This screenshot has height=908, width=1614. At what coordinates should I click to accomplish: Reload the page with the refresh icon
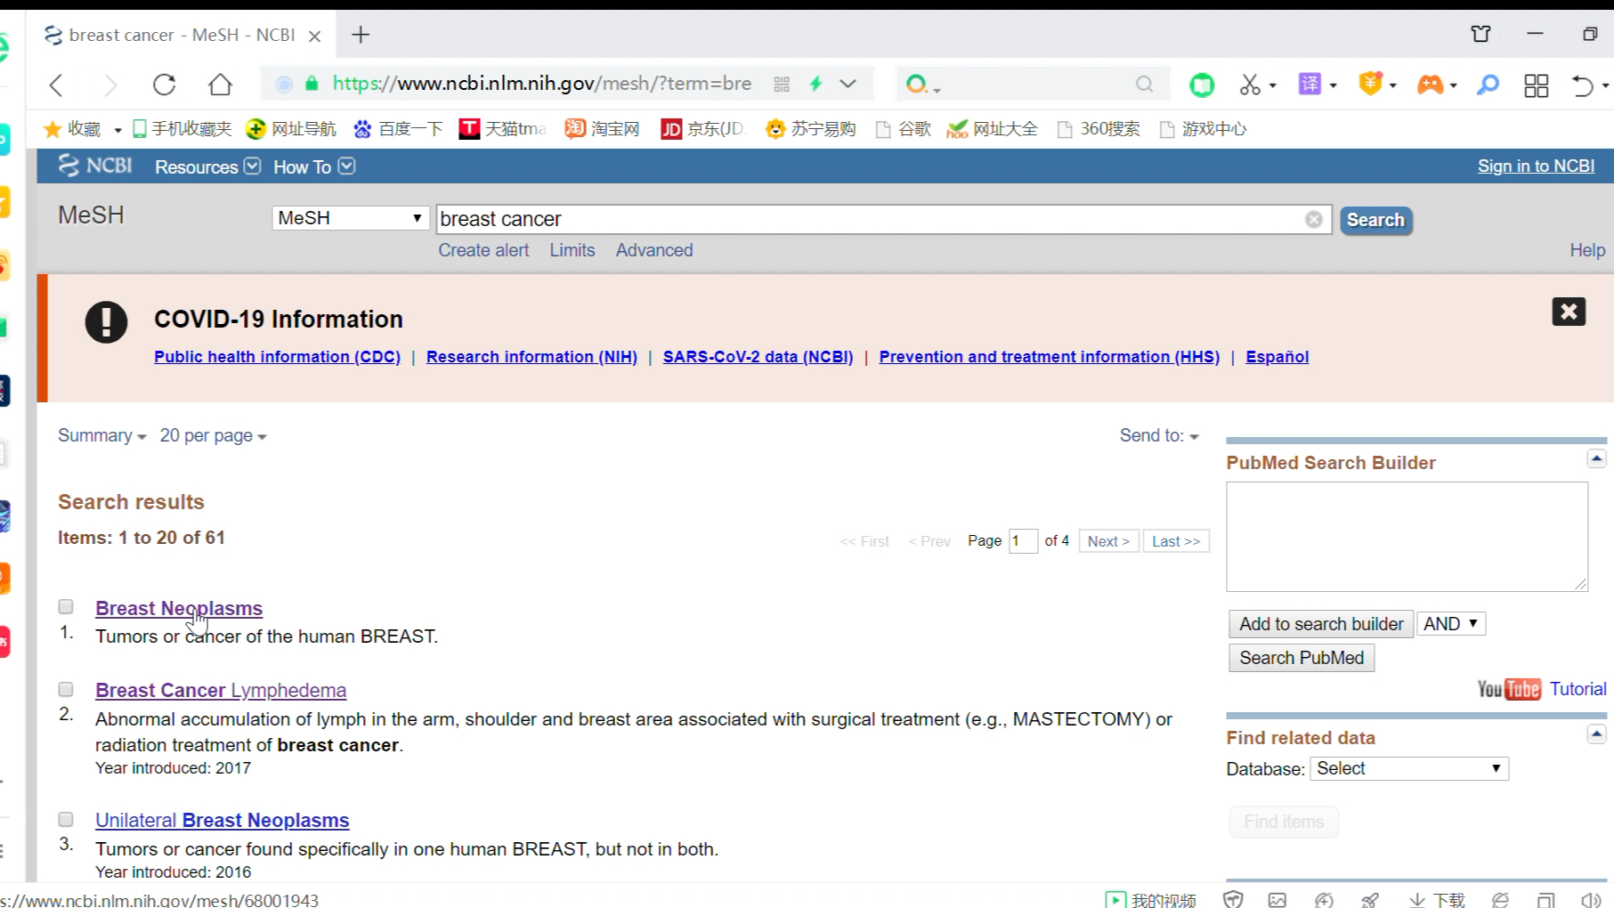pyautogui.click(x=165, y=85)
